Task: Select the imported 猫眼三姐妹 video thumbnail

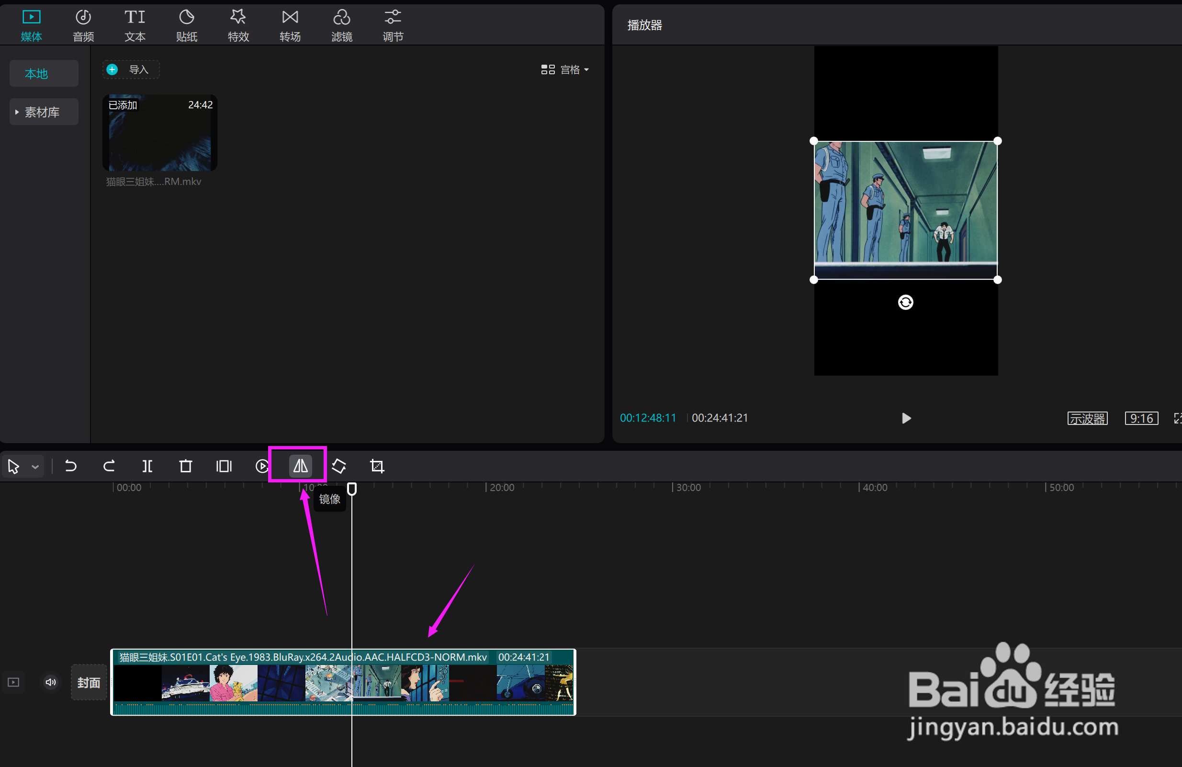Action: tap(159, 133)
